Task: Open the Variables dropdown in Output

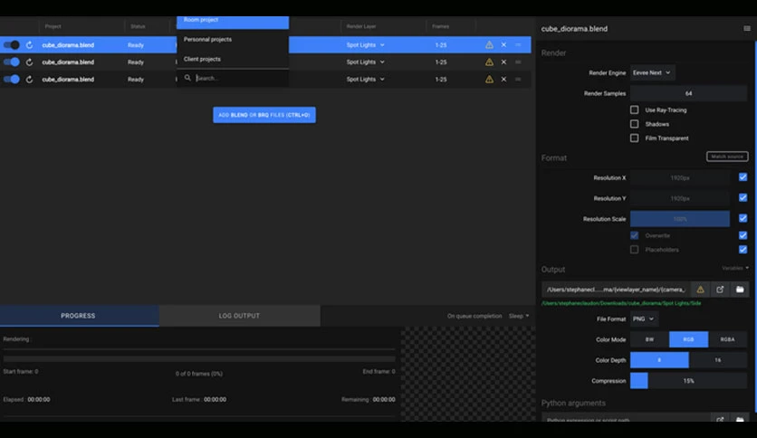Action: [735, 268]
